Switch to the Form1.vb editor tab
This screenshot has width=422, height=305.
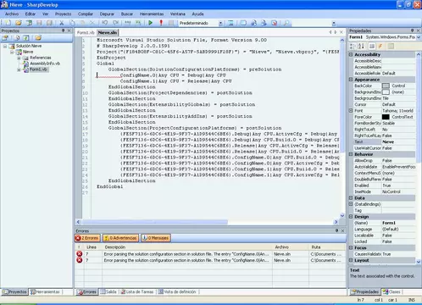[86, 32]
